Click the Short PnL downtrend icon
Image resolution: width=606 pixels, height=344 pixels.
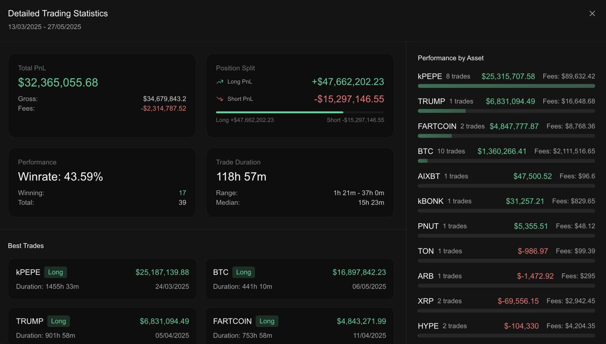219,99
